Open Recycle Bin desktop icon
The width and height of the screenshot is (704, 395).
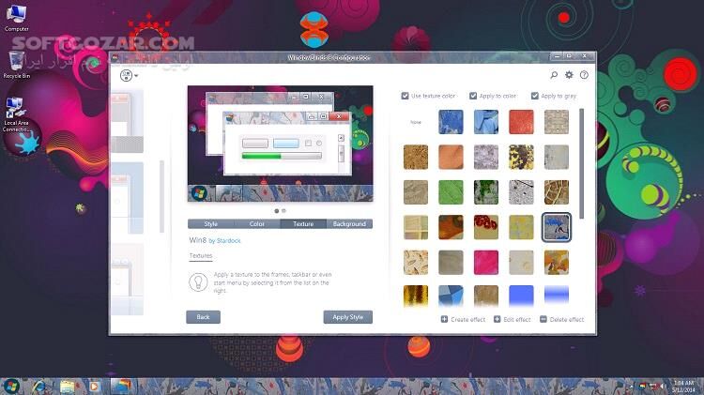pyautogui.click(x=16, y=65)
